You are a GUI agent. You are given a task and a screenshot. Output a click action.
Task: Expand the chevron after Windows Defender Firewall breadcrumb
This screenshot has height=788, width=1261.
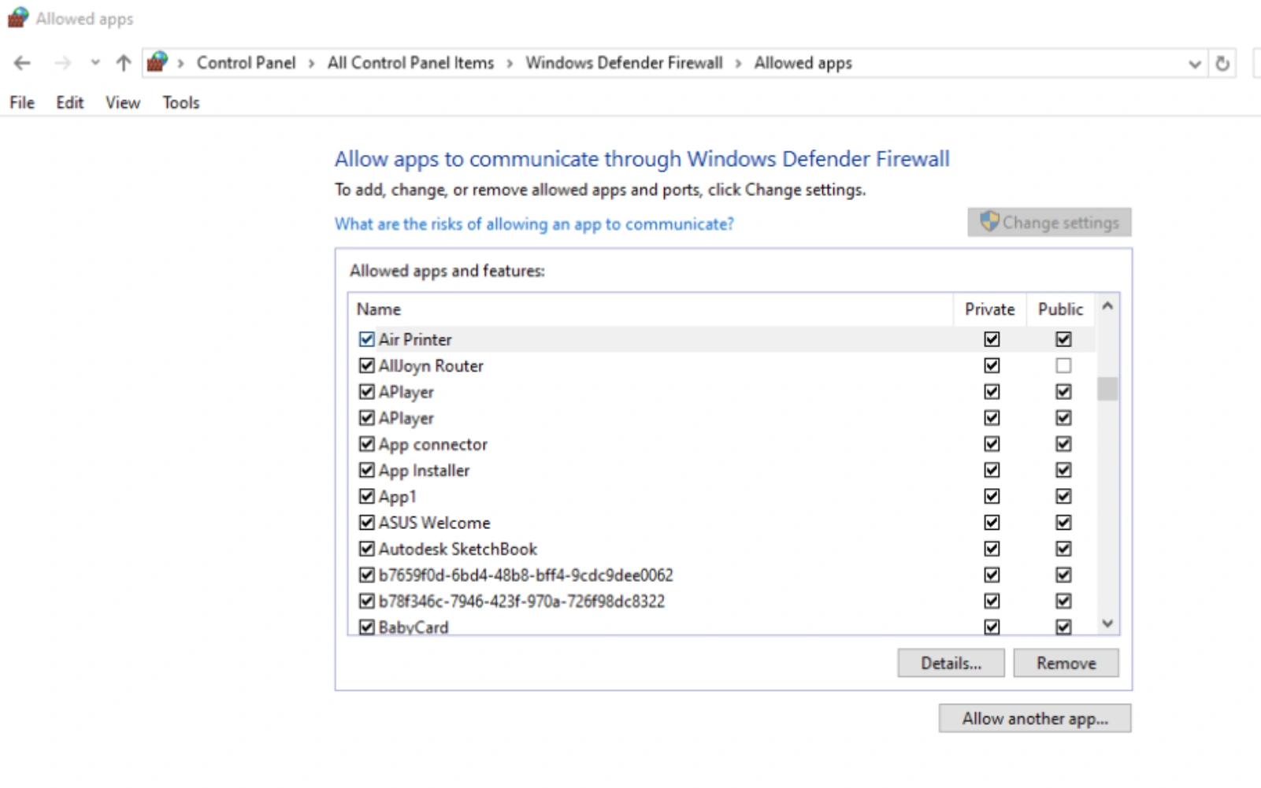pyautogui.click(x=739, y=63)
